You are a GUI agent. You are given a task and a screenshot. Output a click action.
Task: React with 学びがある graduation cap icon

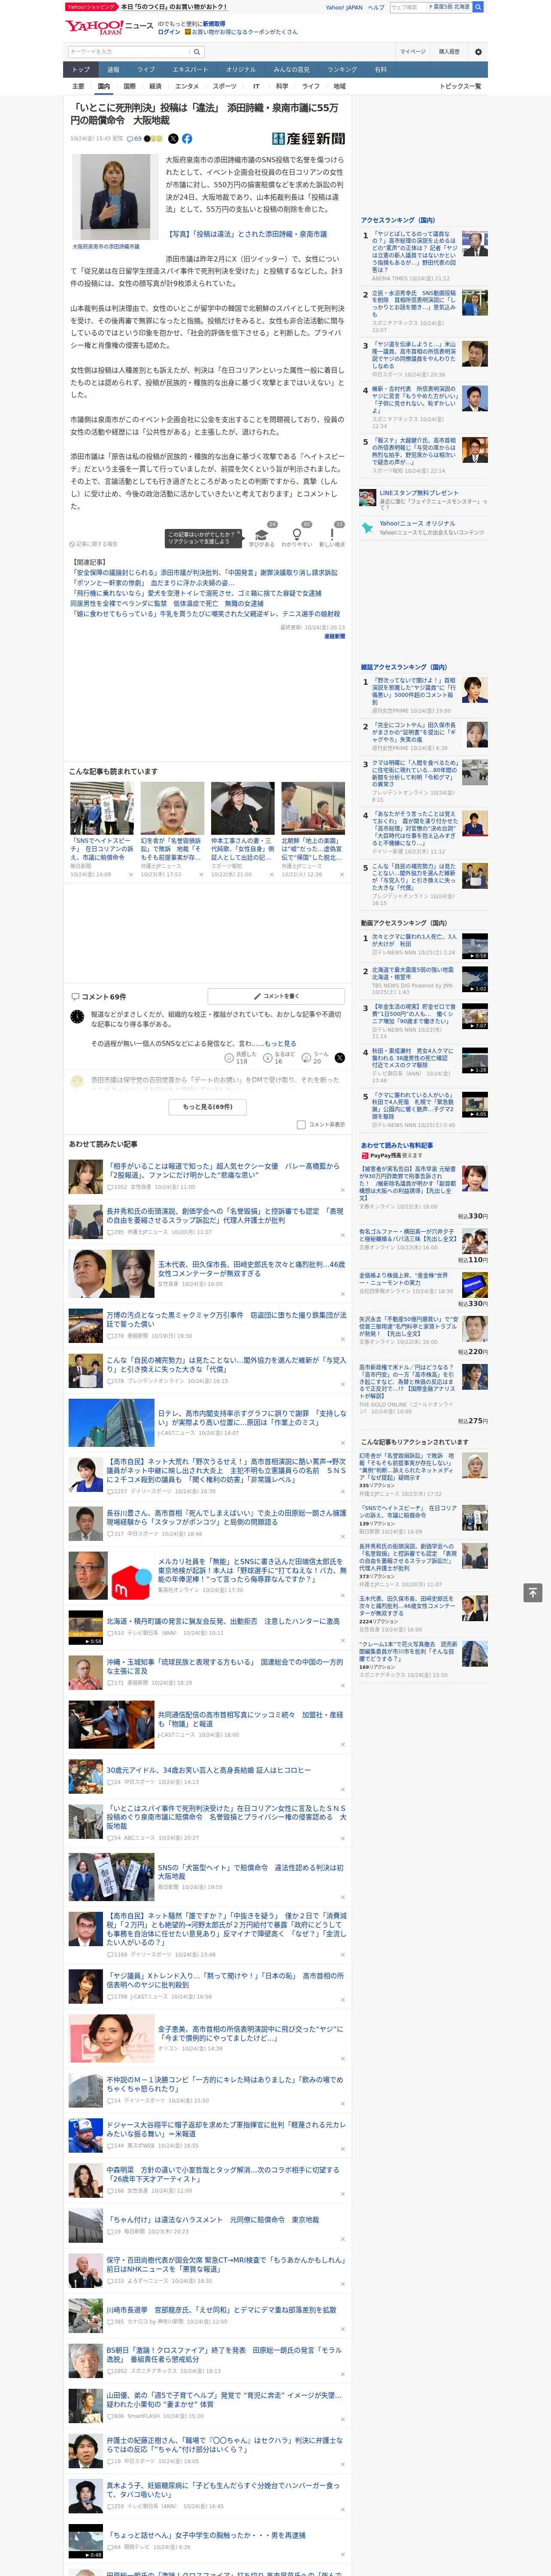tap(262, 535)
